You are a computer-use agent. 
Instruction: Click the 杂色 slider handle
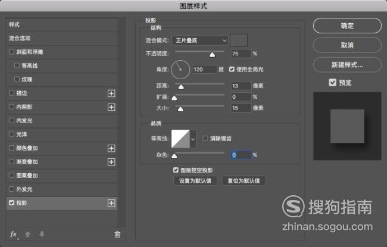coord(174,156)
